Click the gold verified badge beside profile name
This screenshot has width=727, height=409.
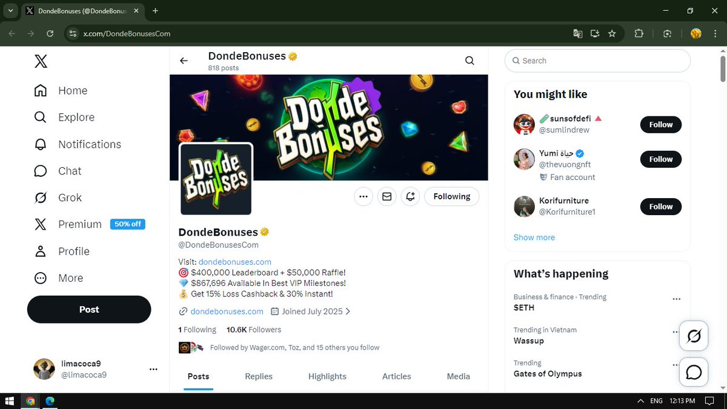[x=265, y=232]
